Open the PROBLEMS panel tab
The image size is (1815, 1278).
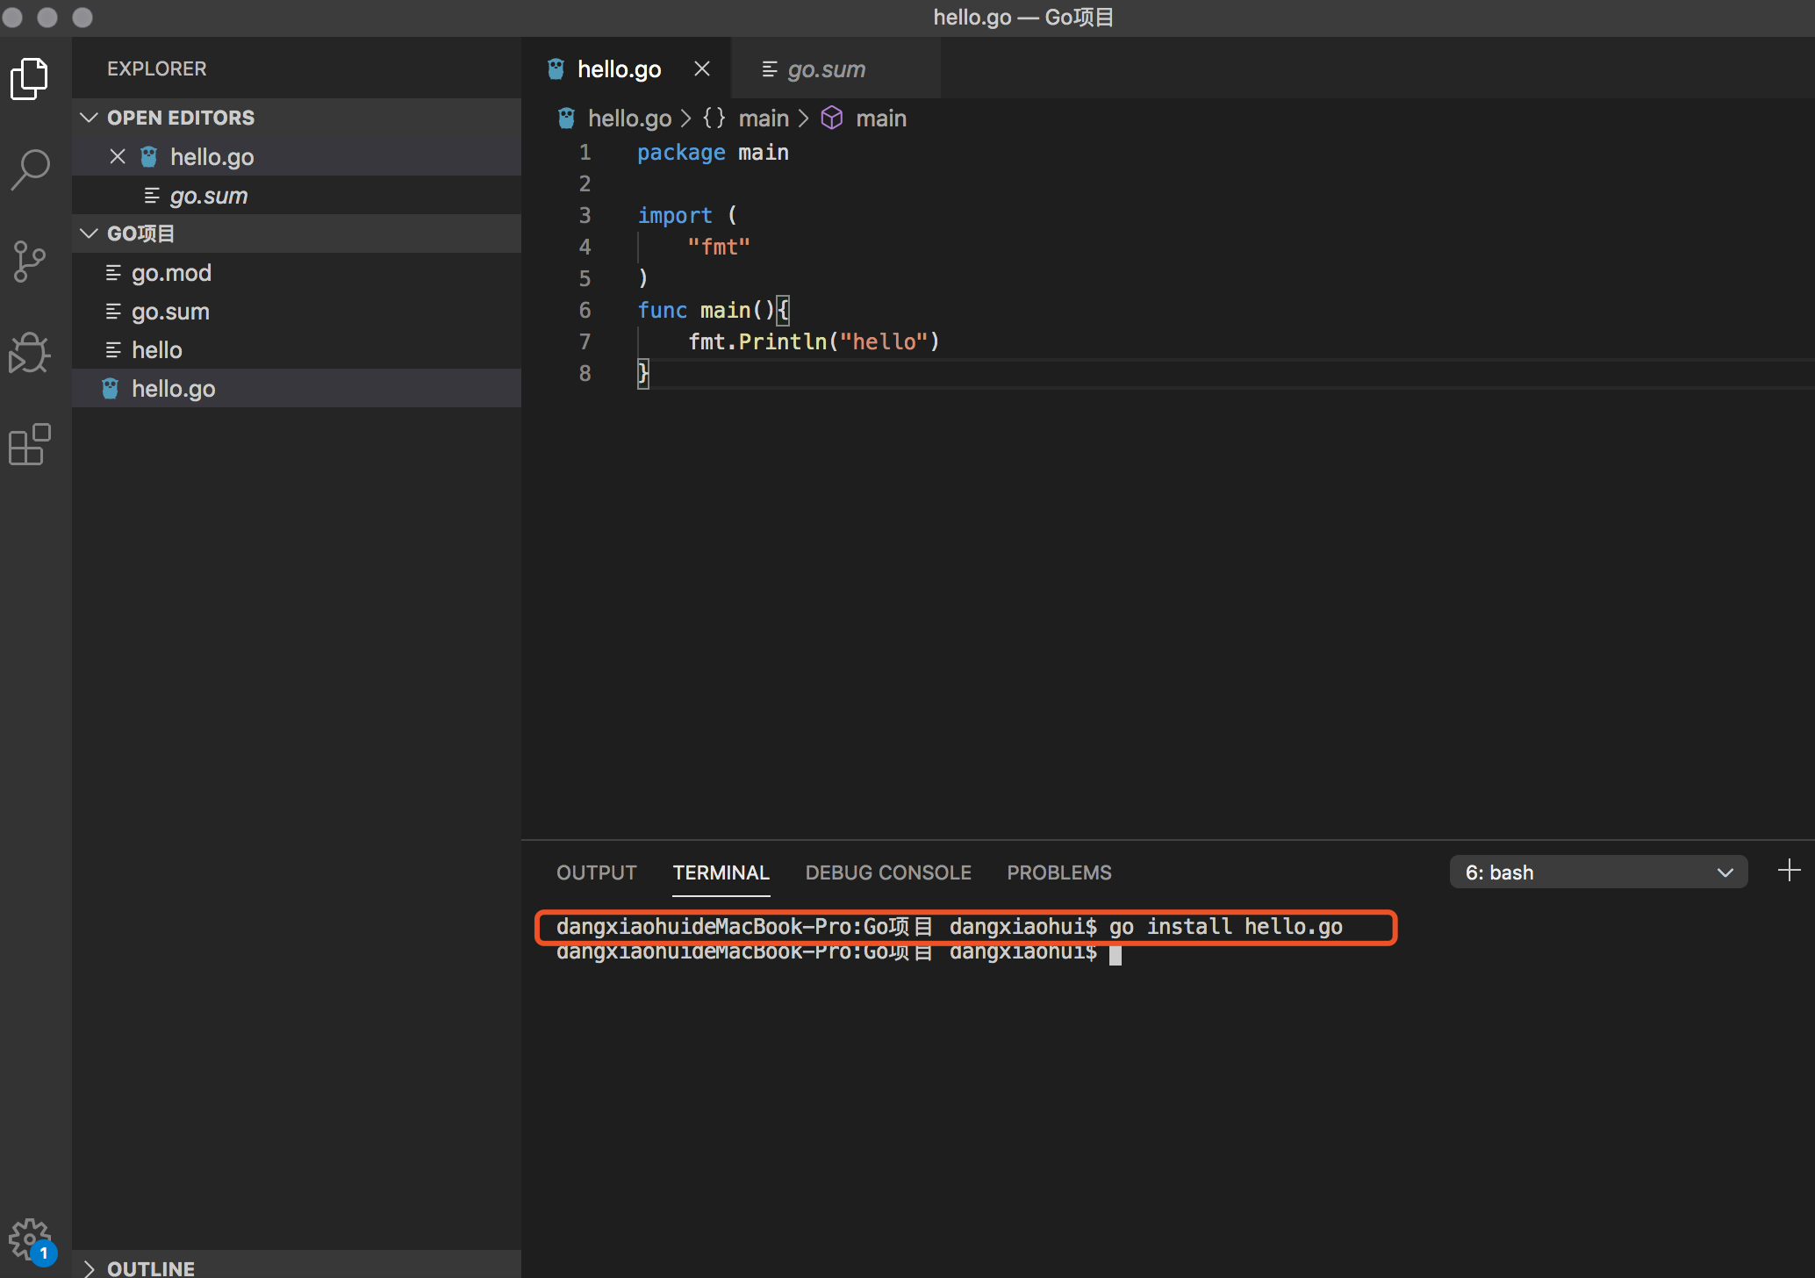1058,872
